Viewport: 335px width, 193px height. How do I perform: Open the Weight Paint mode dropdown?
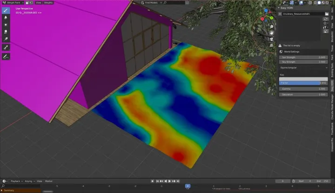coord(13,3)
